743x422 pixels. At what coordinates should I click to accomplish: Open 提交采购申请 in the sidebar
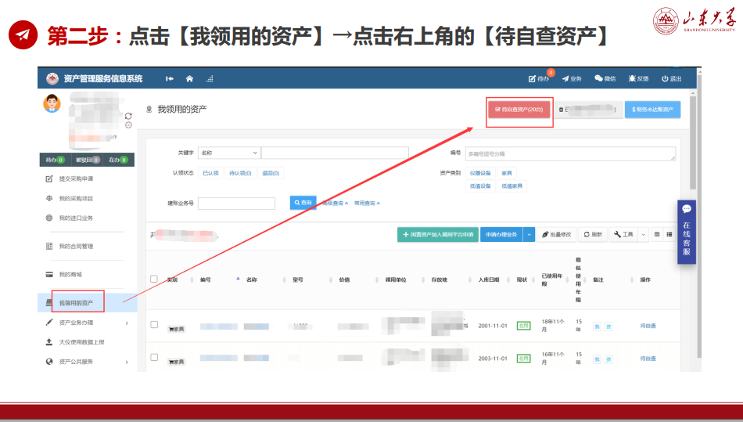[77, 179]
